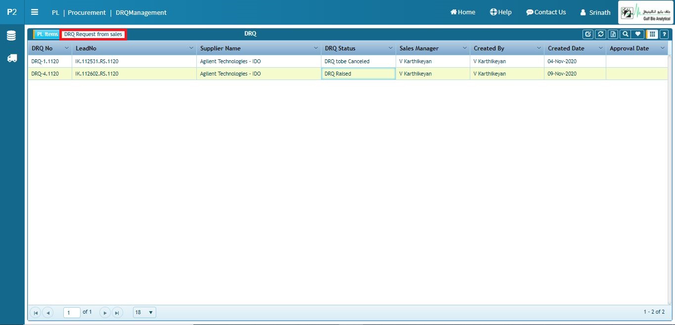This screenshot has height=325, width=675.
Task: Click Sales Manager cell in DRQ-1.1120 row
Action: point(433,61)
